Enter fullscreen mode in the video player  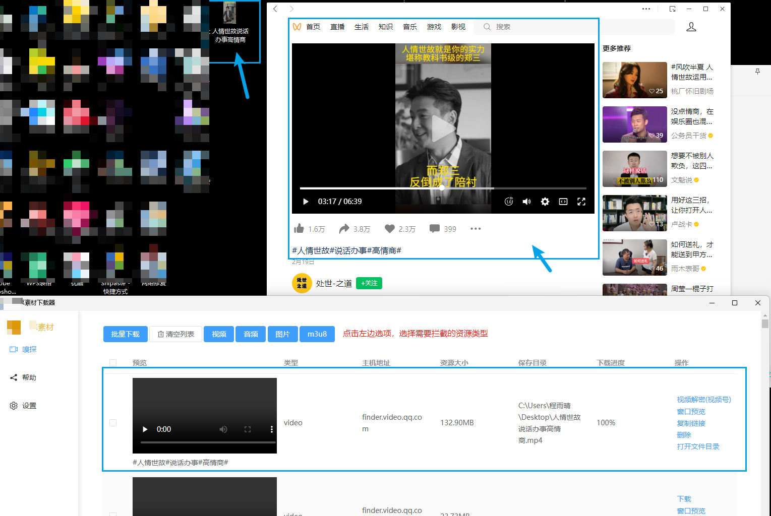coord(581,202)
